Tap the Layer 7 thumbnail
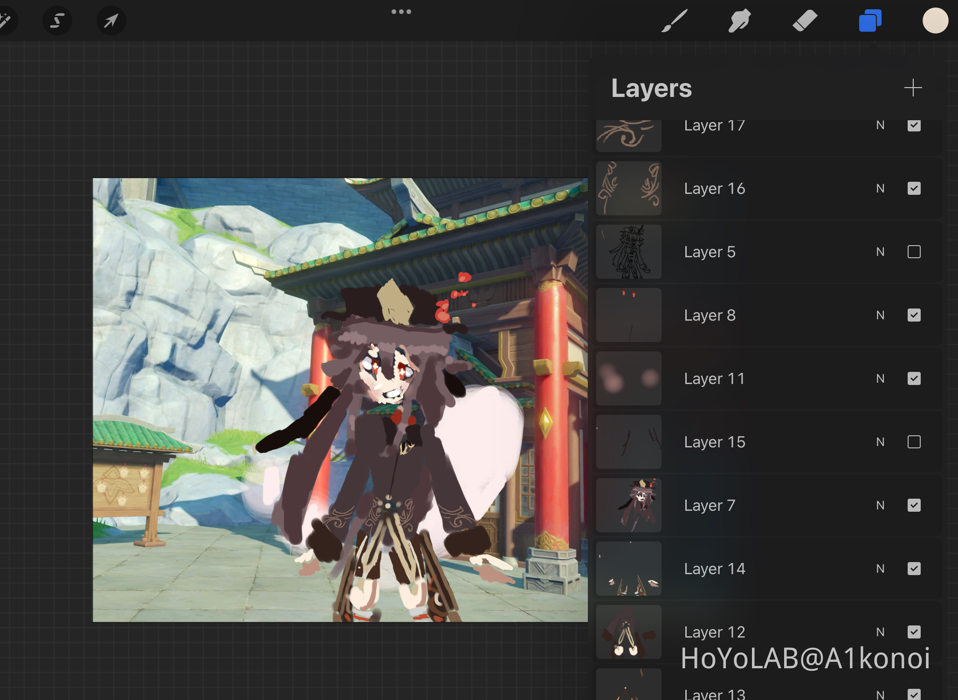 pyautogui.click(x=628, y=506)
